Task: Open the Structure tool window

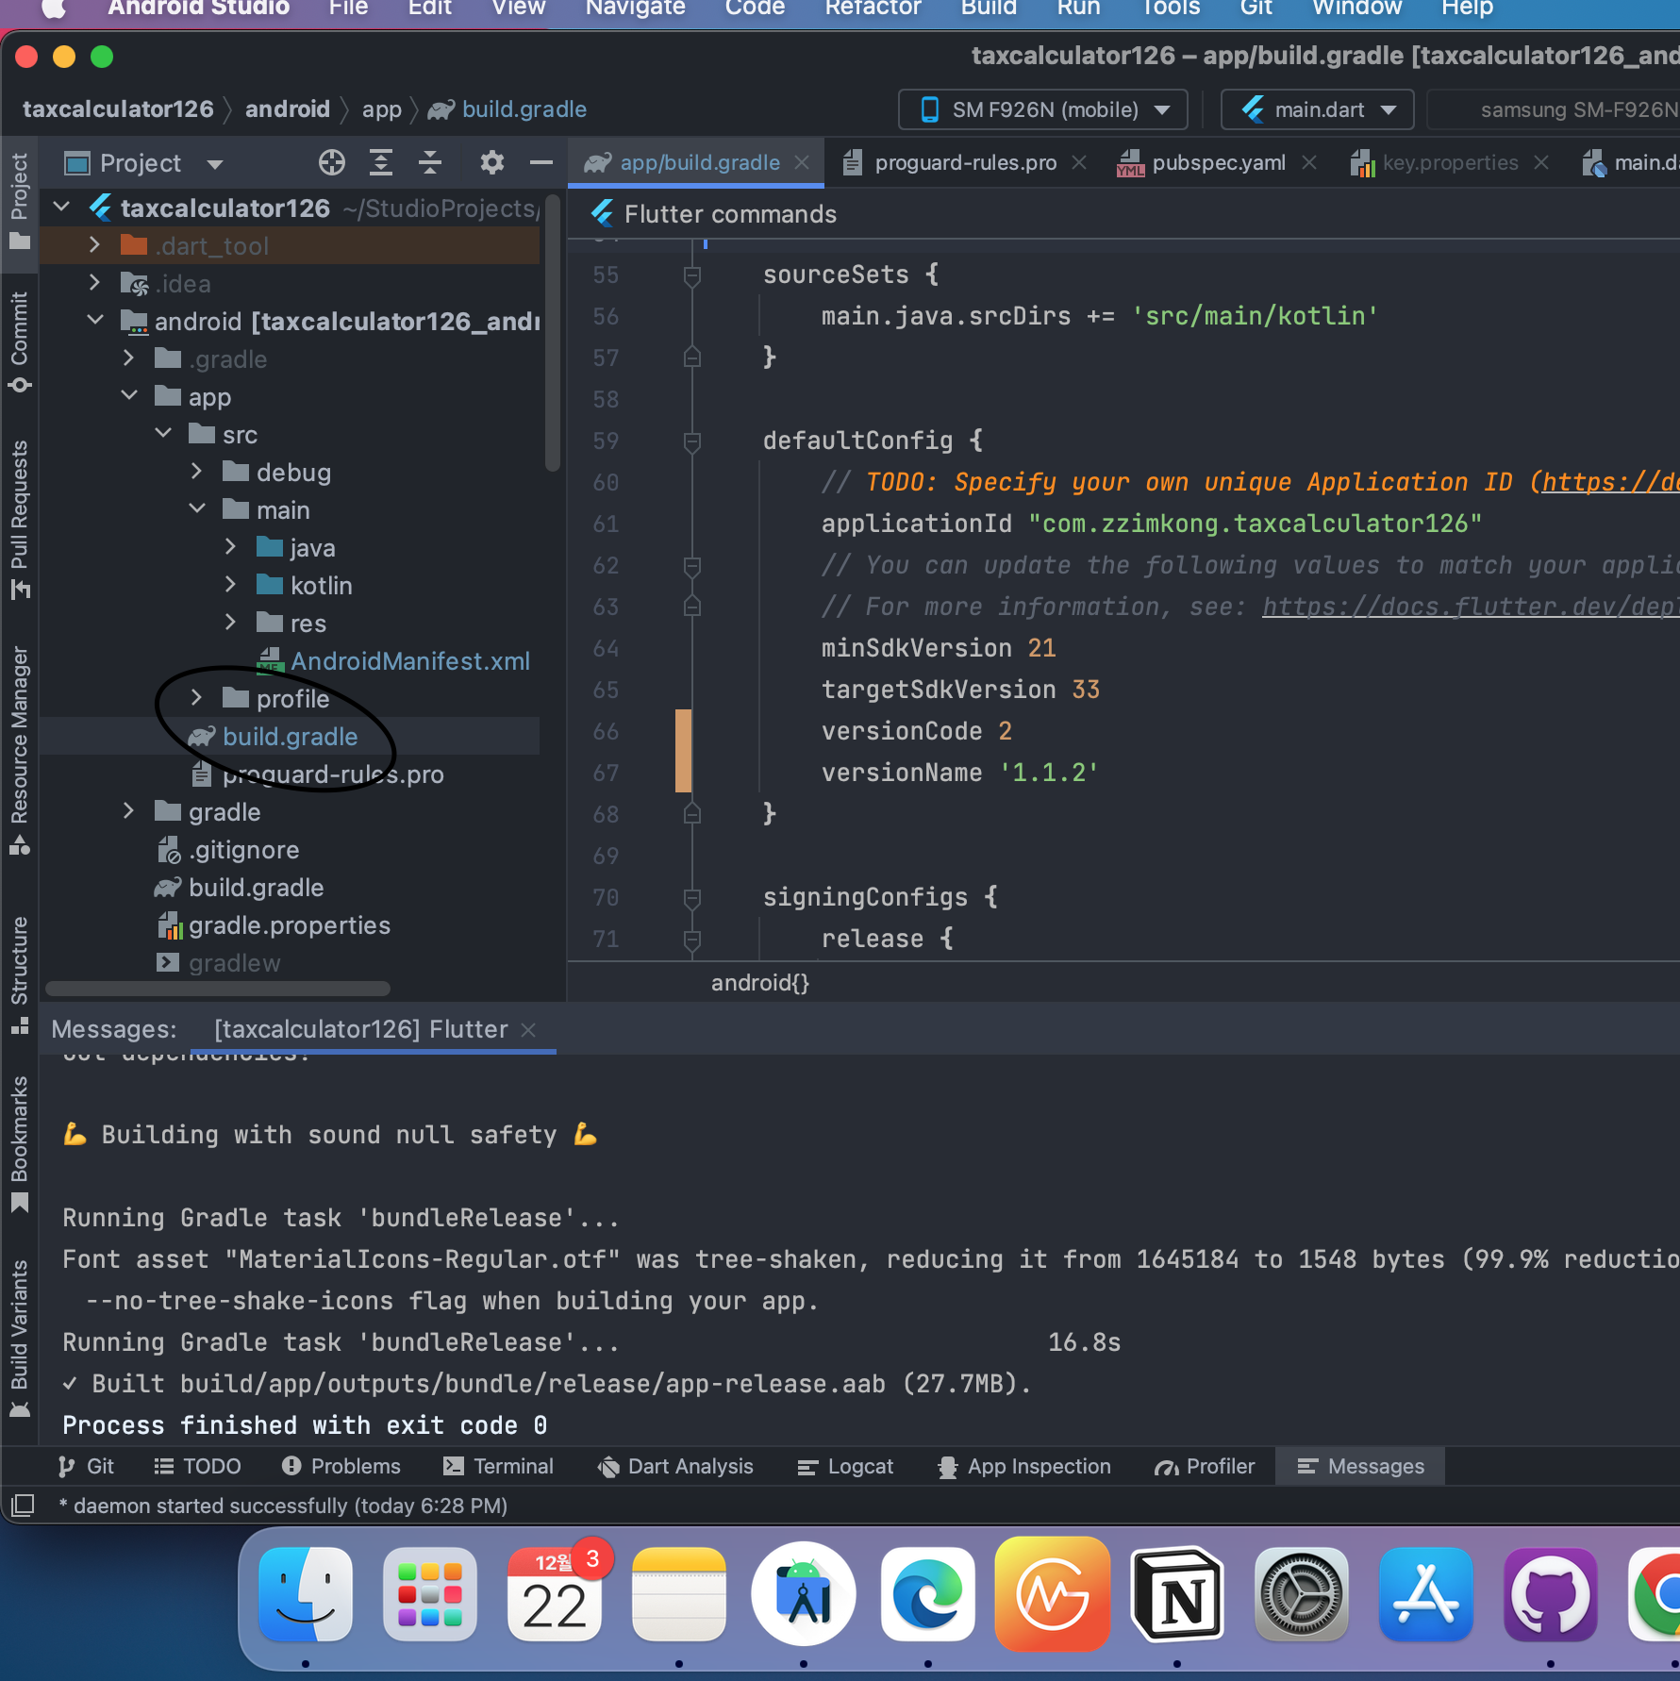Action: point(20,974)
